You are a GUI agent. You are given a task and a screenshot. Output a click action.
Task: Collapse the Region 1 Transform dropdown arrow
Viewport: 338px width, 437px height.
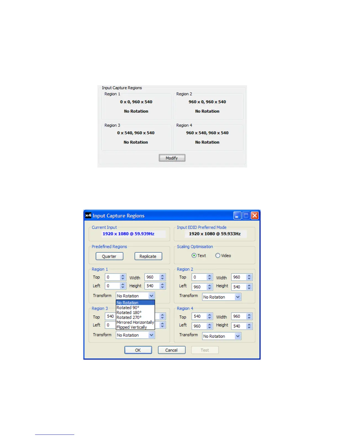[x=151, y=296]
